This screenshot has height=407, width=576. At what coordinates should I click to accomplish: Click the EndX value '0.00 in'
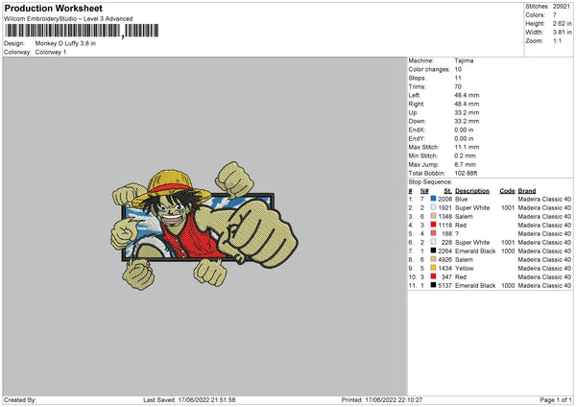464,130
